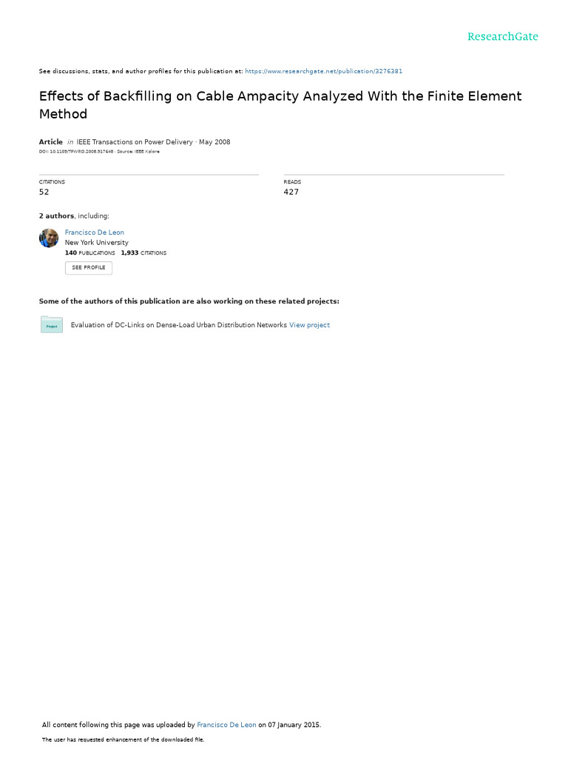The height and width of the screenshot is (758, 568).
Task: Click the requested enhancement footer note
Action: coord(124,739)
